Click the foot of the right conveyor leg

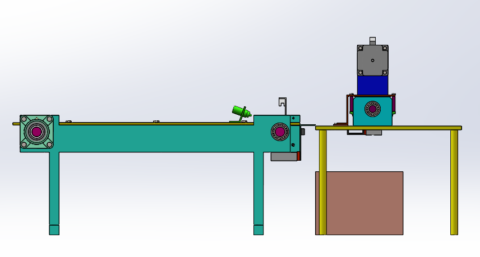coord(259,230)
